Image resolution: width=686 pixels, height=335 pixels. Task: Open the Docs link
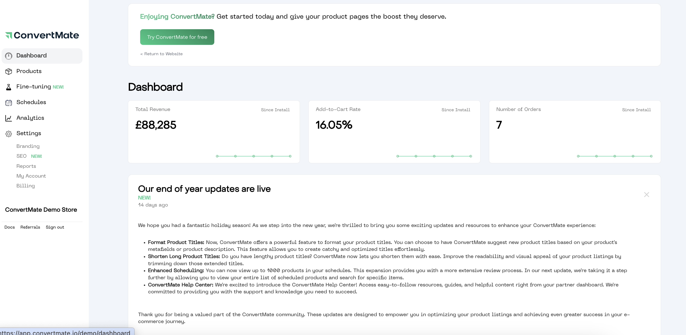tap(10, 227)
